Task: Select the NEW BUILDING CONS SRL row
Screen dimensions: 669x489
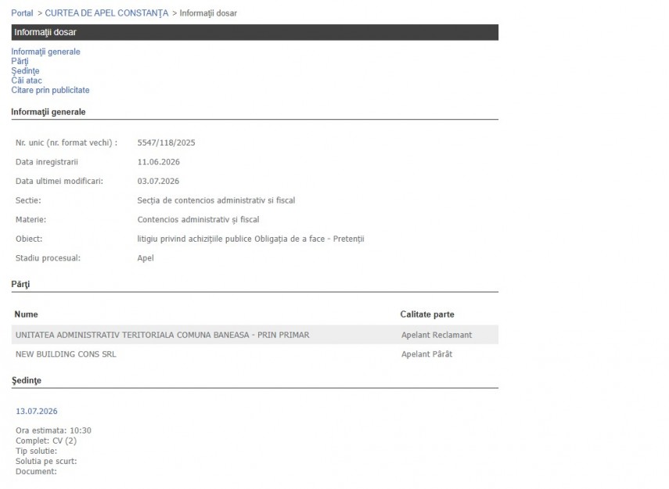Action: pyautogui.click(x=255, y=354)
